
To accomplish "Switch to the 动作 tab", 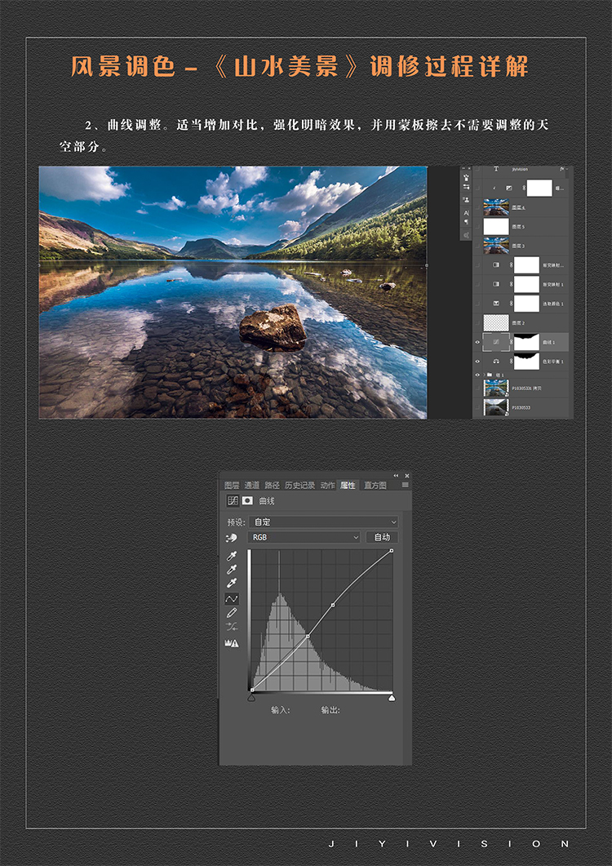I will tap(327, 486).
